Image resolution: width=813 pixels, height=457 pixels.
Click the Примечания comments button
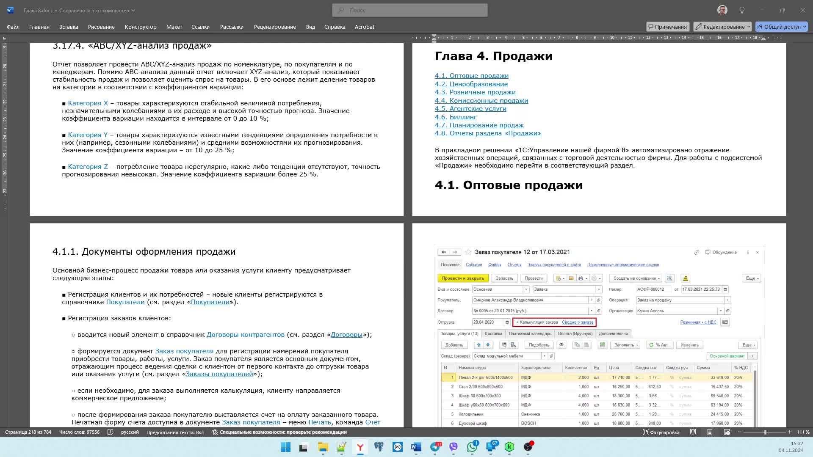click(667, 27)
